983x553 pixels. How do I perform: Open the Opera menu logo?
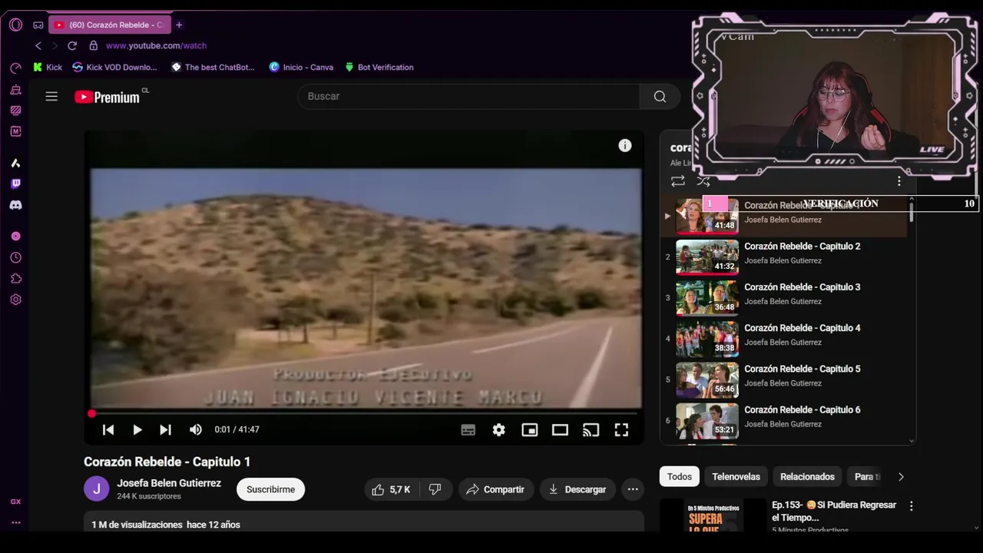pyautogui.click(x=15, y=25)
